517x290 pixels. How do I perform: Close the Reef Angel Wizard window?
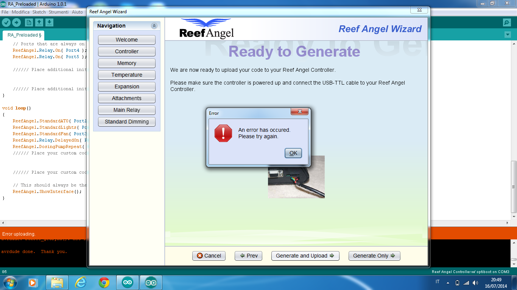pyautogui.click(x=419, y=10)
